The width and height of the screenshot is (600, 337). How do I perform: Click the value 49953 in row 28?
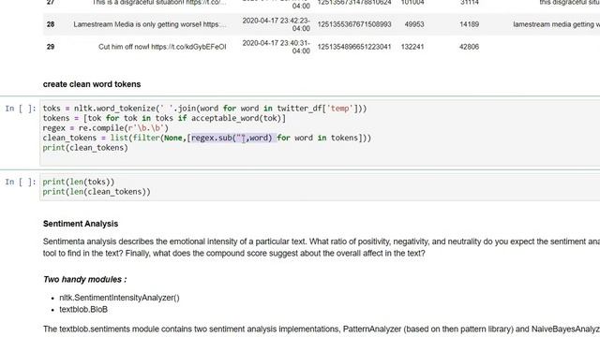(414, 24)
